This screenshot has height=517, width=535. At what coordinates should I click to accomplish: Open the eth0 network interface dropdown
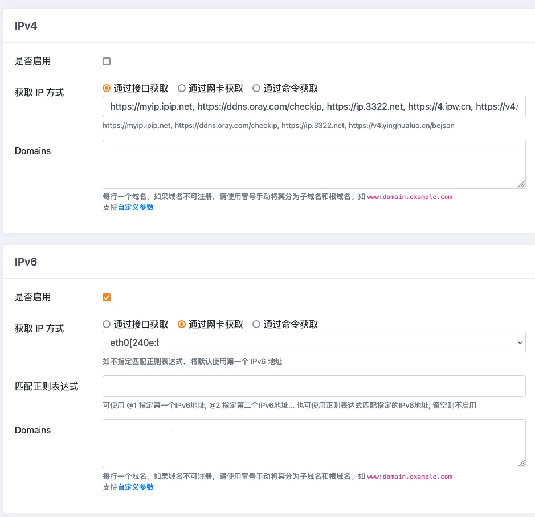[313, 342]
